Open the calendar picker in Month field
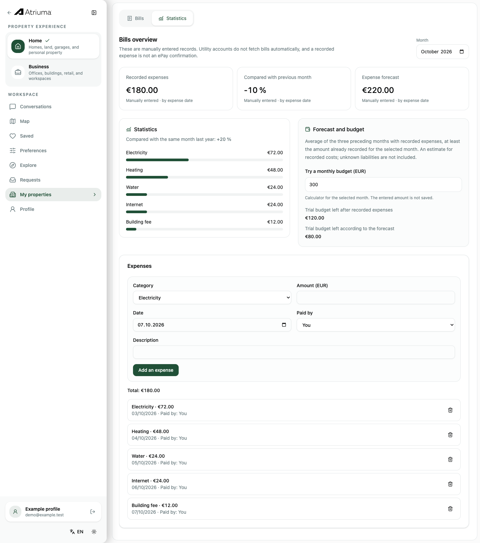 [x=462, y=52]
